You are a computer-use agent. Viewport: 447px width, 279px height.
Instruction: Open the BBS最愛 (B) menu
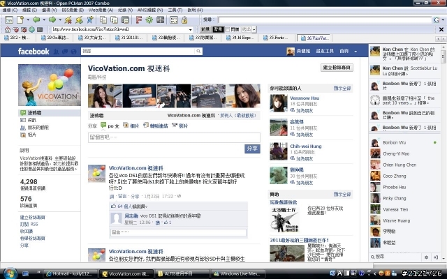point(73,10)
